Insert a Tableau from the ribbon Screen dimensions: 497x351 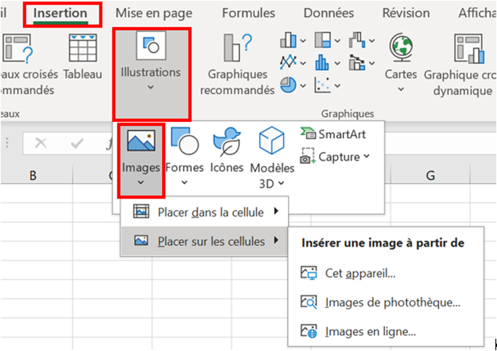coord(83,57)
